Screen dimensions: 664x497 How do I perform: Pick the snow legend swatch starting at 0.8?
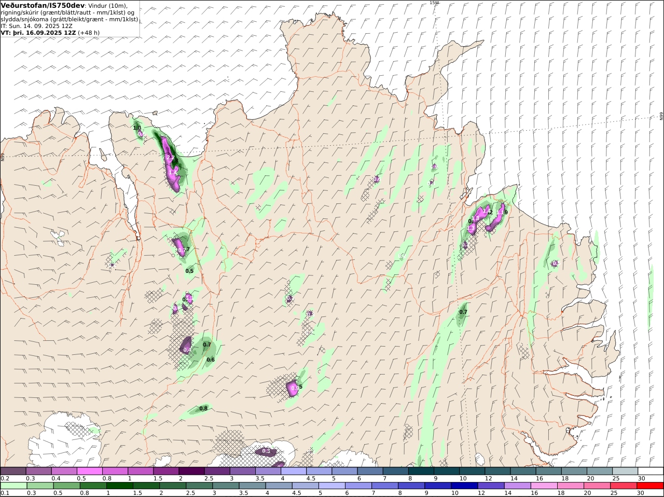point(115,471)
